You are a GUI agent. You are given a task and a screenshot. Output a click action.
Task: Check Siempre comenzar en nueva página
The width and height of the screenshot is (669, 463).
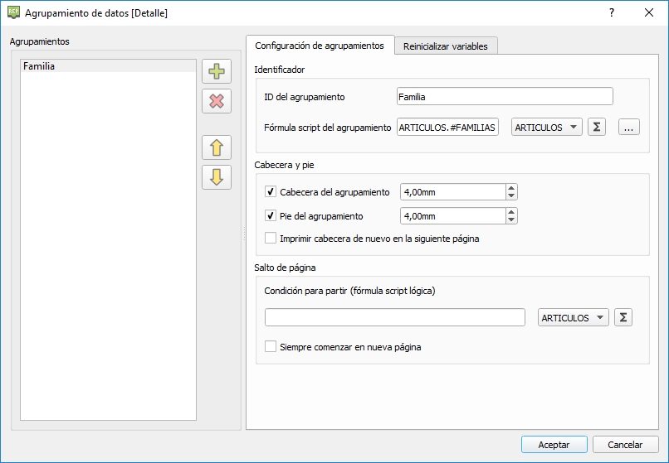[271, 347]
